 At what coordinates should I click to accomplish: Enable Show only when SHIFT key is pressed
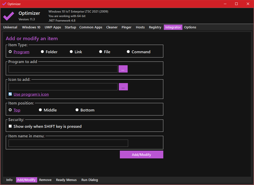pyautogui.click(x=10, y=126)
